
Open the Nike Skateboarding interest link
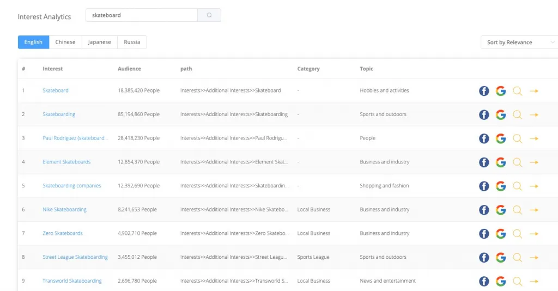pos(64,210)
